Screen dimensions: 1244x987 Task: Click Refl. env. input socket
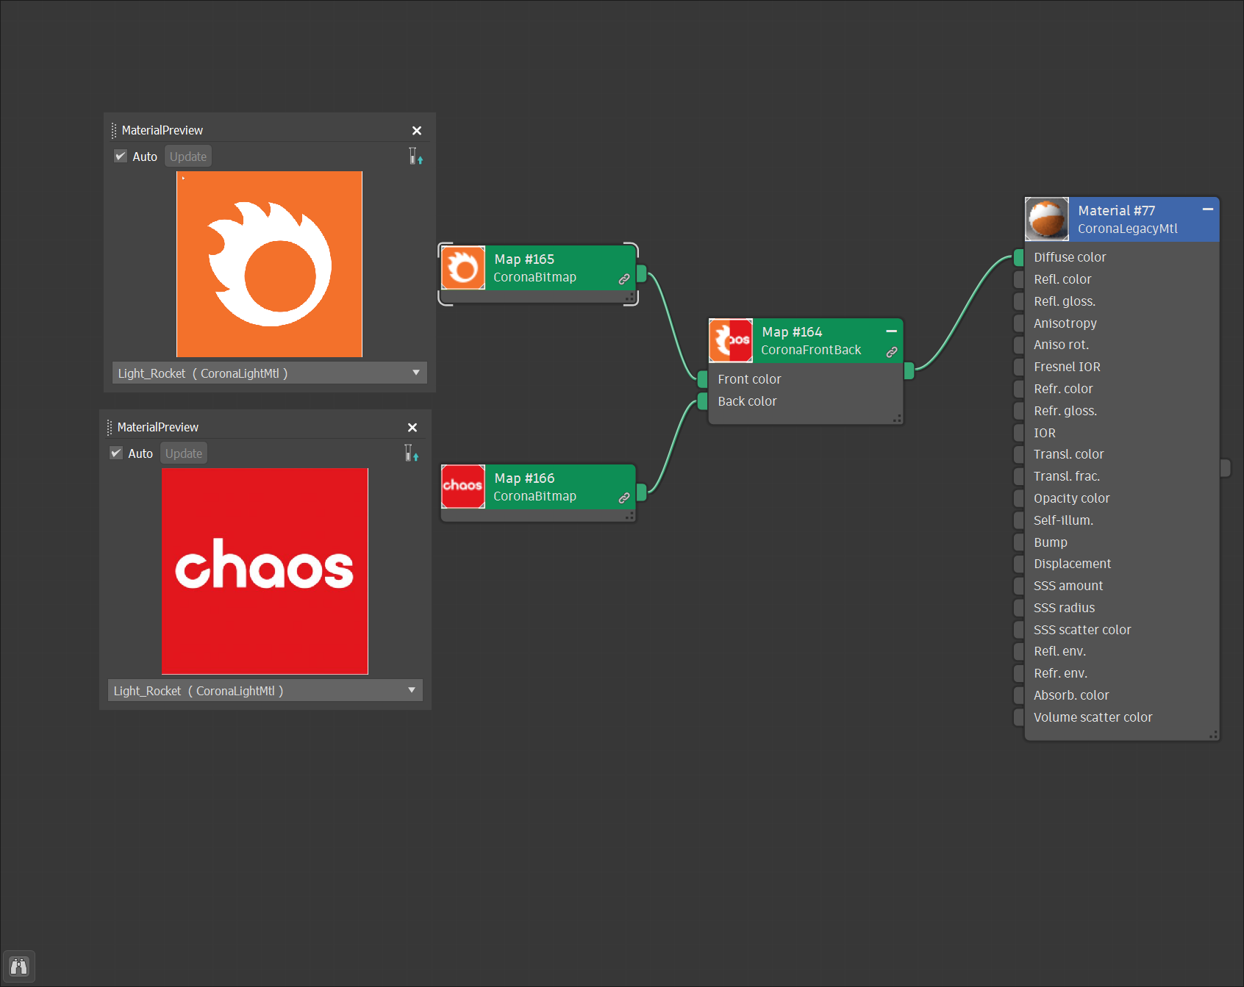point(1019,651)
